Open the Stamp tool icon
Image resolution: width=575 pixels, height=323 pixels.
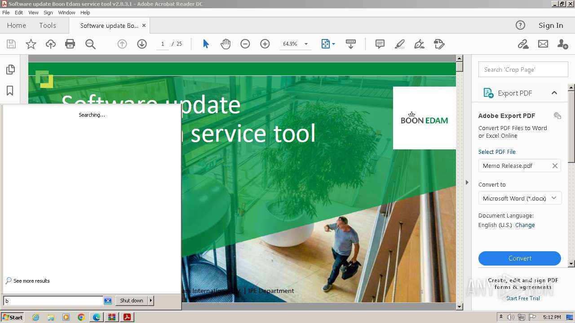click(439, 44)
